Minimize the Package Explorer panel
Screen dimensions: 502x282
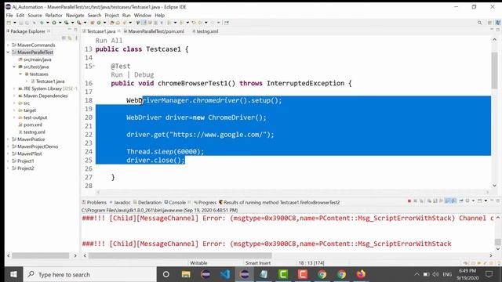coord(70,30)
